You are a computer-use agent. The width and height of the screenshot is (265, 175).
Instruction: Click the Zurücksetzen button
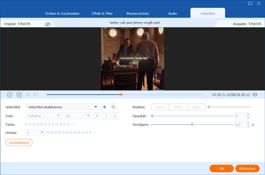(x=19, y=143)
